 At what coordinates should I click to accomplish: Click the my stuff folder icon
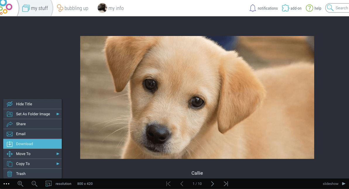coord(26,8)
